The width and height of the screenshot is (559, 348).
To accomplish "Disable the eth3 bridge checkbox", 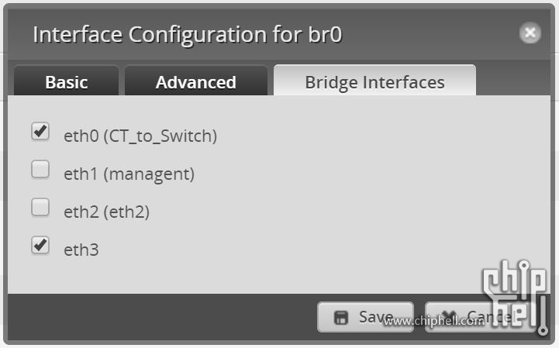I will pos(40,246).
